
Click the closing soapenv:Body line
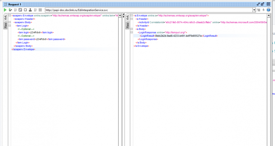pyautogui.click(x=23, y=46)
